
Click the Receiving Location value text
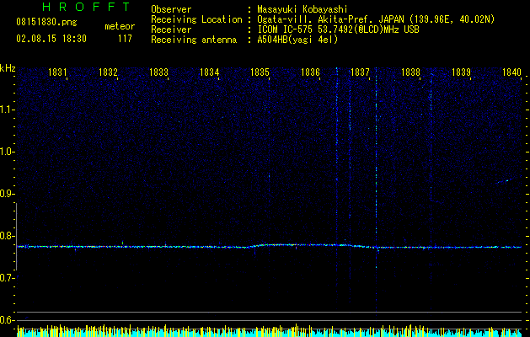click(x=376, y=19)
